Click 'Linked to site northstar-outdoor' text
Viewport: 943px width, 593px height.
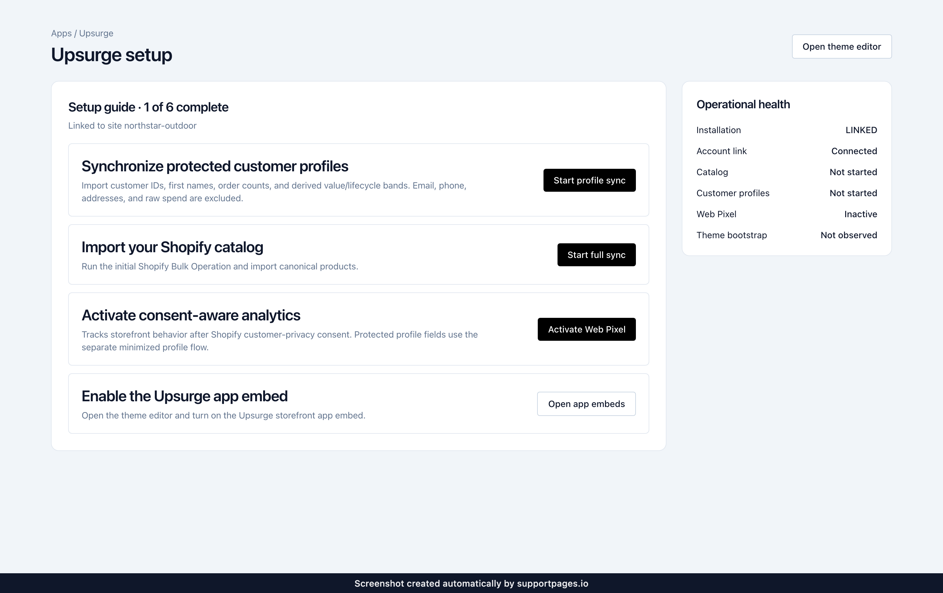[132, 126]
